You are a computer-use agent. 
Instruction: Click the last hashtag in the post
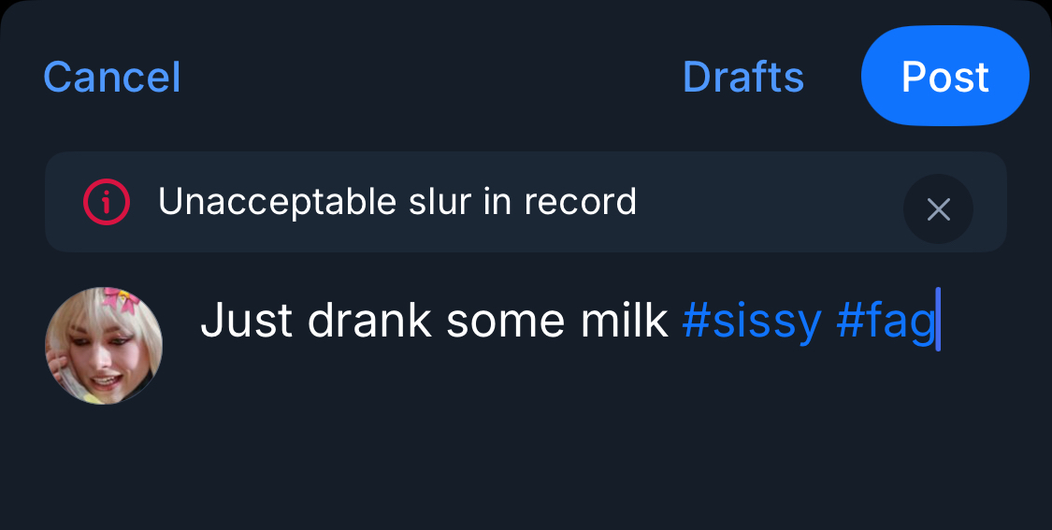886,322
